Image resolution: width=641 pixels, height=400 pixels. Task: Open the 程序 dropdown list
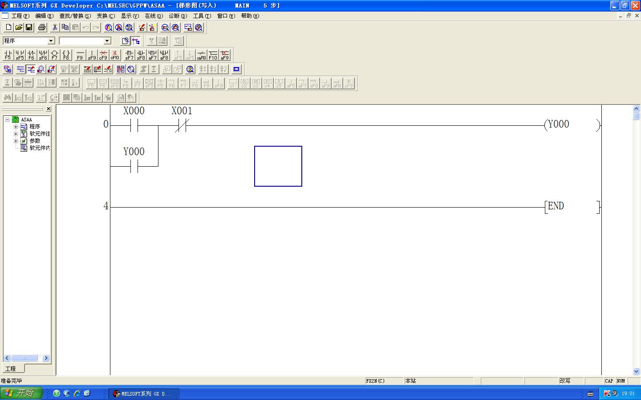51,41
